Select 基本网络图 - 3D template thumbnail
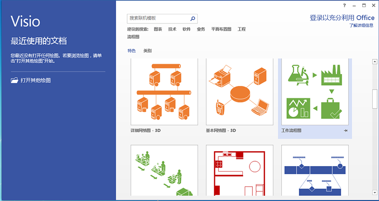This screenshot has width=379, height=201. click(239, 92)
